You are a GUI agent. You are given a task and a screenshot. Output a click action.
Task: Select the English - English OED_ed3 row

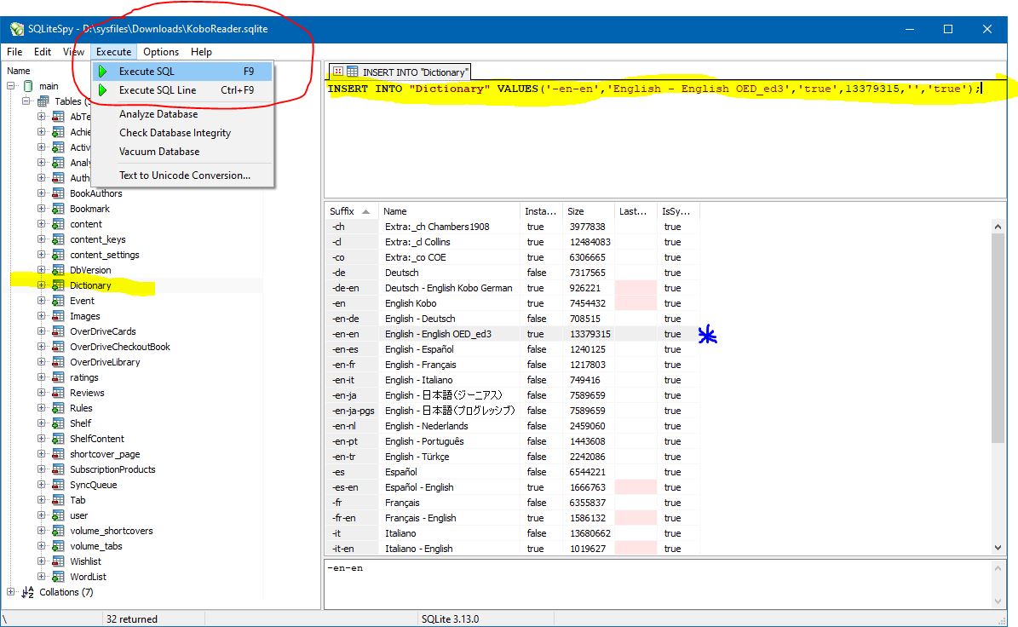tap(438, 334)
